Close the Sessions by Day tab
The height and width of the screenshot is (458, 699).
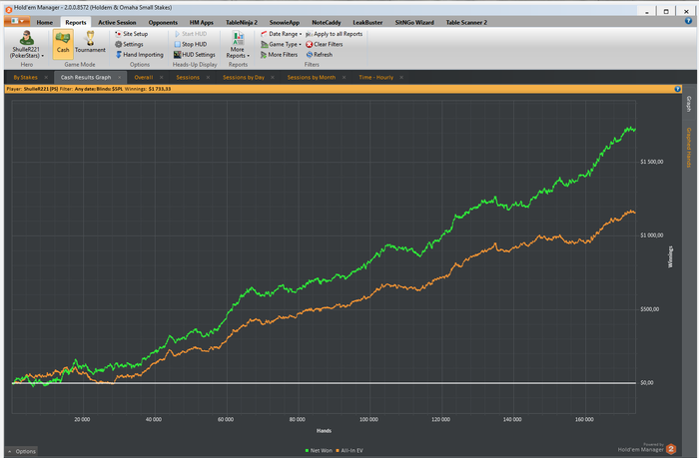click(273, 78)
